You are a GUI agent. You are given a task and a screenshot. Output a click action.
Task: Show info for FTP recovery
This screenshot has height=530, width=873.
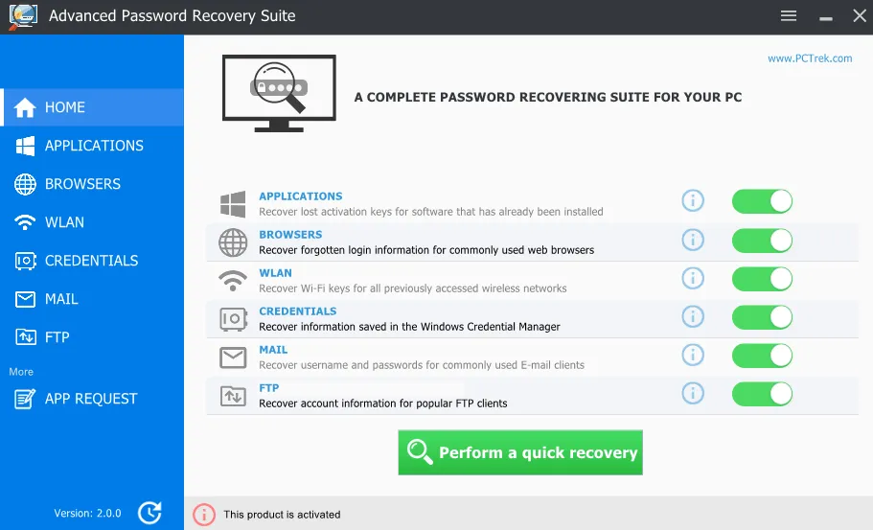(x=692, y=393)
